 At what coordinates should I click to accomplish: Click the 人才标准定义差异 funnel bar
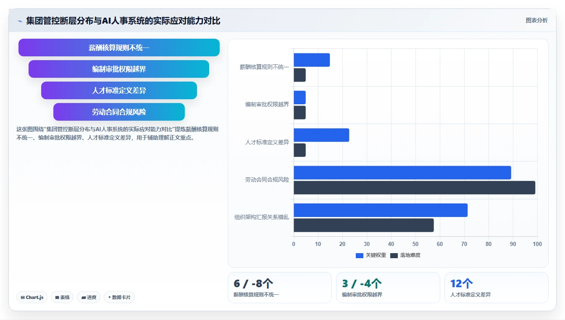tap(119, 90)
